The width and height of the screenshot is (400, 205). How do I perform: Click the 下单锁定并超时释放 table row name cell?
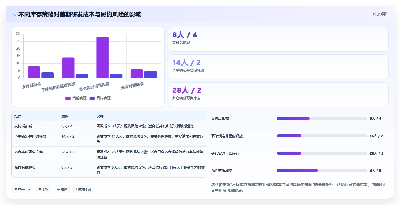click(x=30, y=136)
